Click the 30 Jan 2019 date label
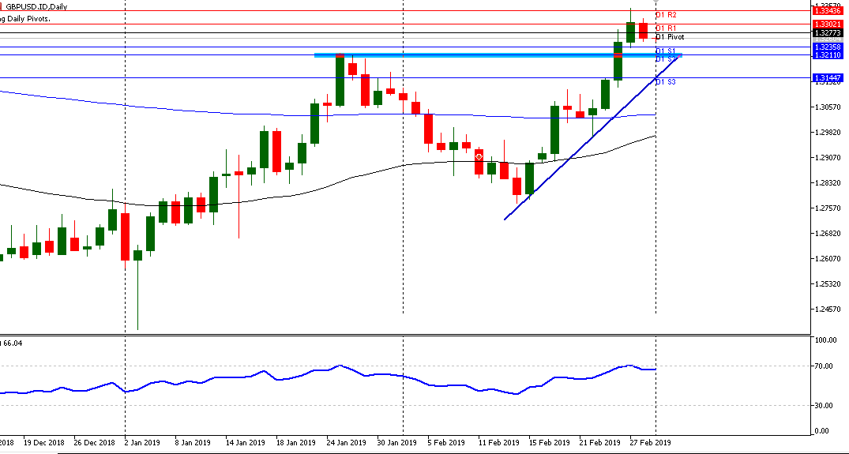 (x=397, y=443)
